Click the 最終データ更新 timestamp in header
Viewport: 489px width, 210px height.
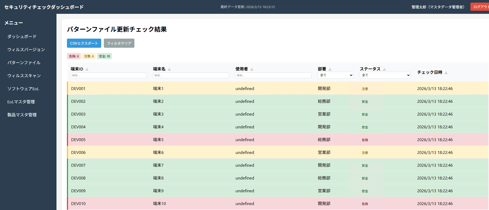click(248, 7)
